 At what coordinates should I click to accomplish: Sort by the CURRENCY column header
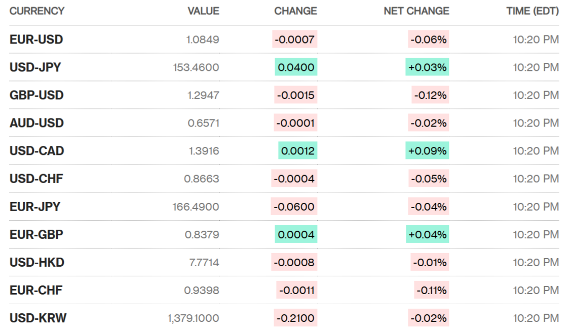36,11
